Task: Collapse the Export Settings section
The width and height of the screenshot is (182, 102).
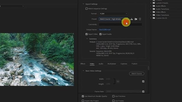Action: point(83,4)
